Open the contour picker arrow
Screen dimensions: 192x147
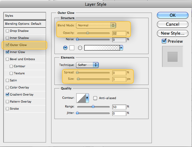coord(87,98)
